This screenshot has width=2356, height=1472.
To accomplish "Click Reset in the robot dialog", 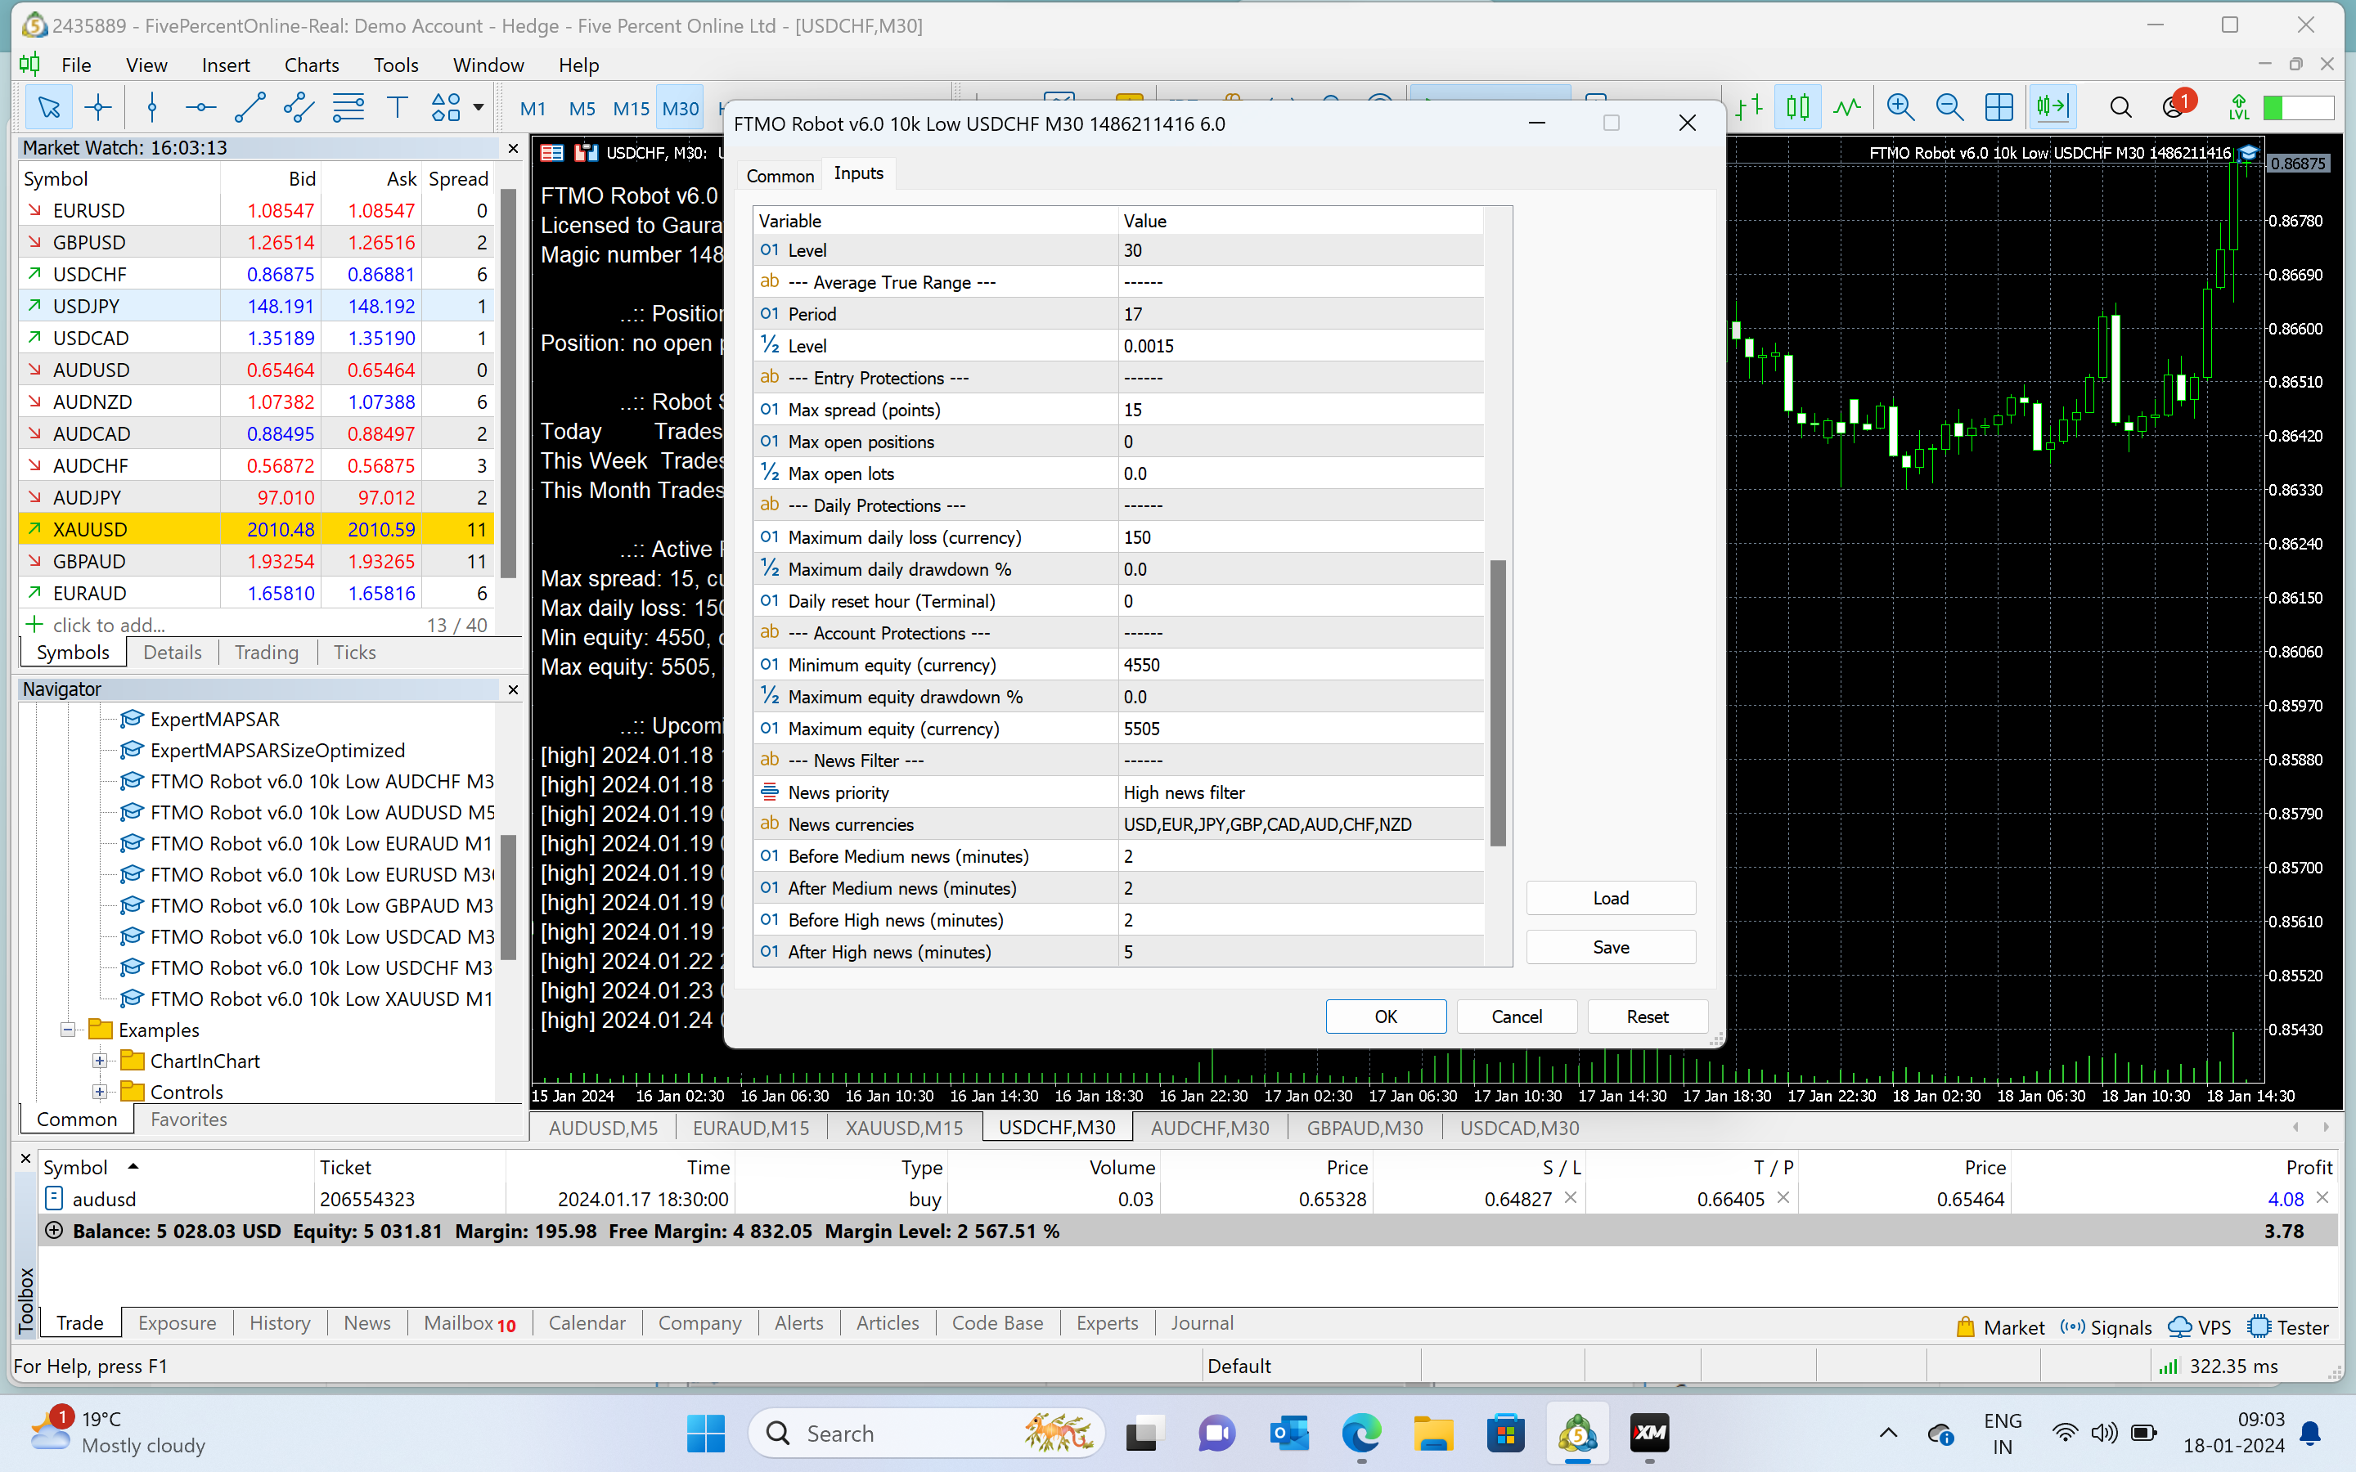I will click(x=1648, y=1016).
